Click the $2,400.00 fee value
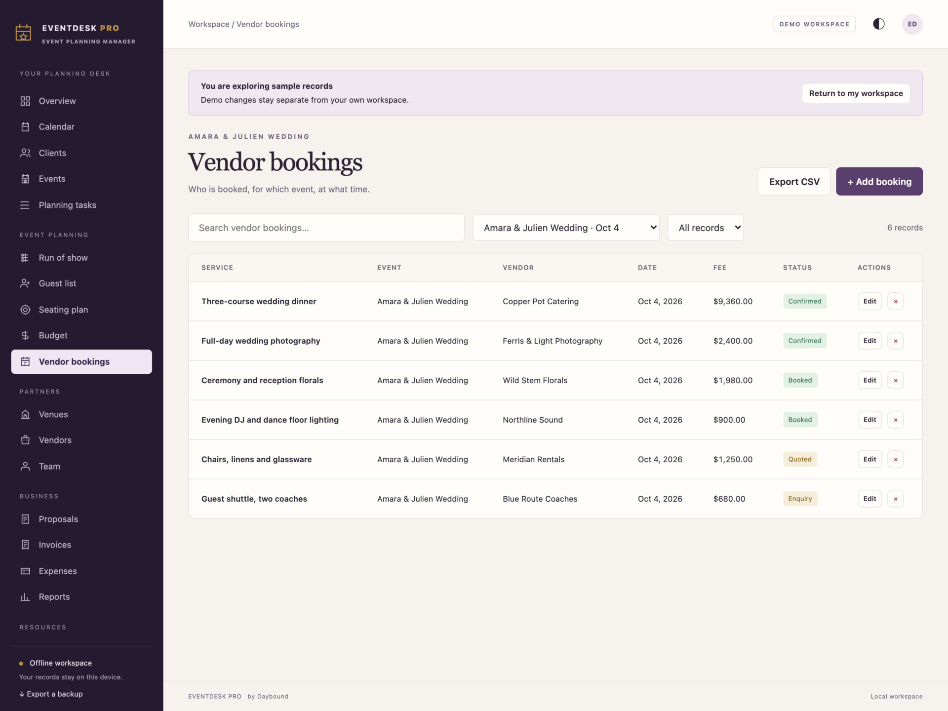Image resolution: width=948 pixels, height=711 pixels. point(733,341)
